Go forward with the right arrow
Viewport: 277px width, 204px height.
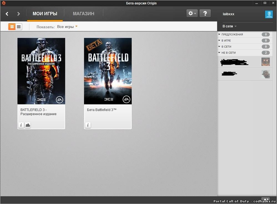point(18,14)
